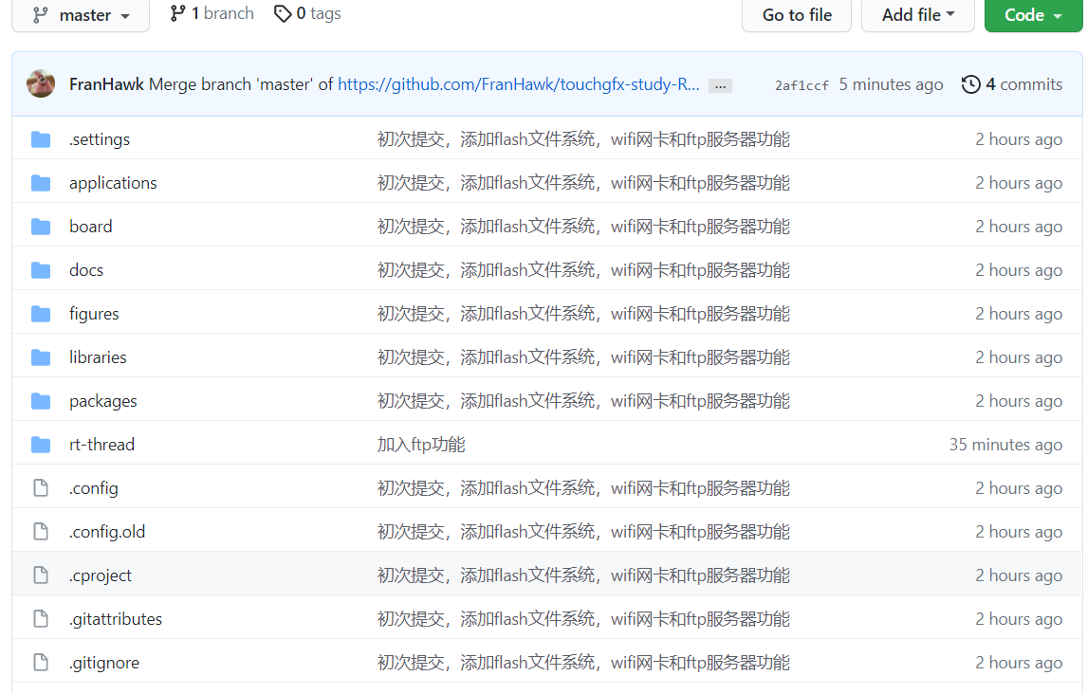Viewport: 1087px width, 694px height.
Task: Open the commit message in the .settings row
Action: [583, 139]
